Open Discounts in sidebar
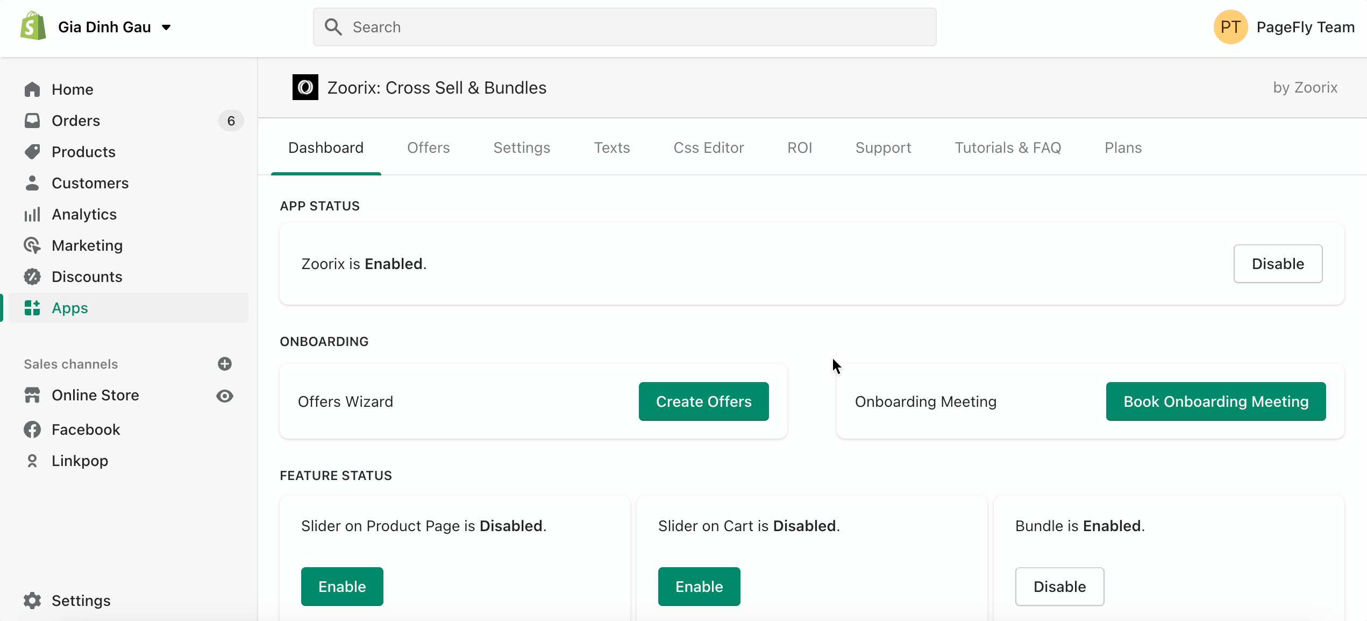The image size is (1367, 621). coord(129,277)
